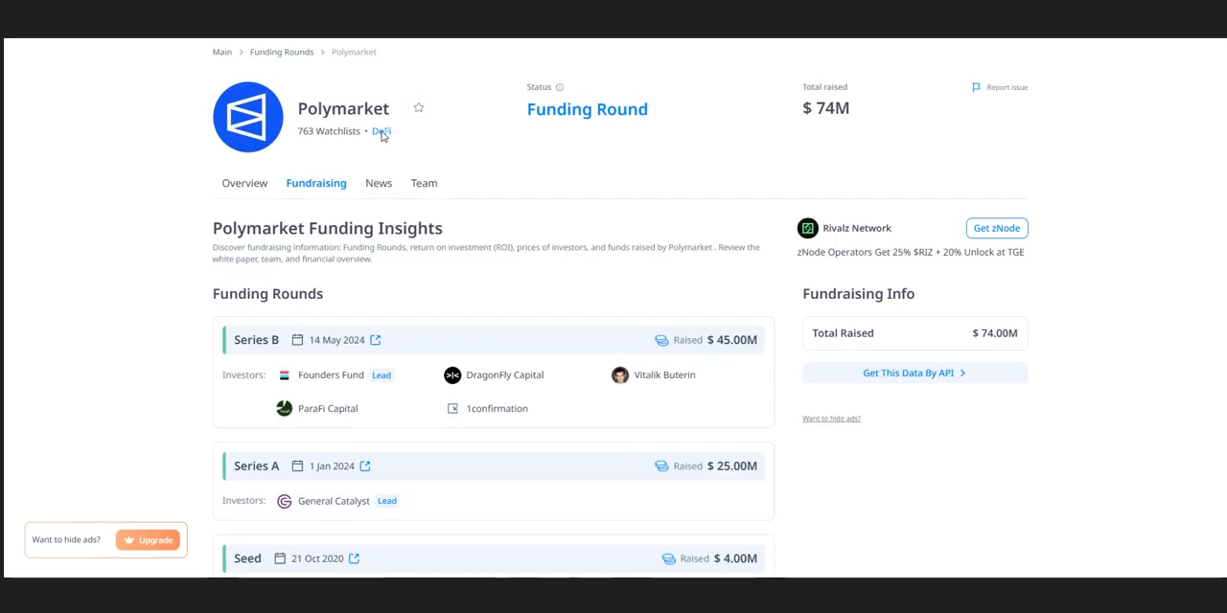Open ParaFi Capital investor page

328,409
